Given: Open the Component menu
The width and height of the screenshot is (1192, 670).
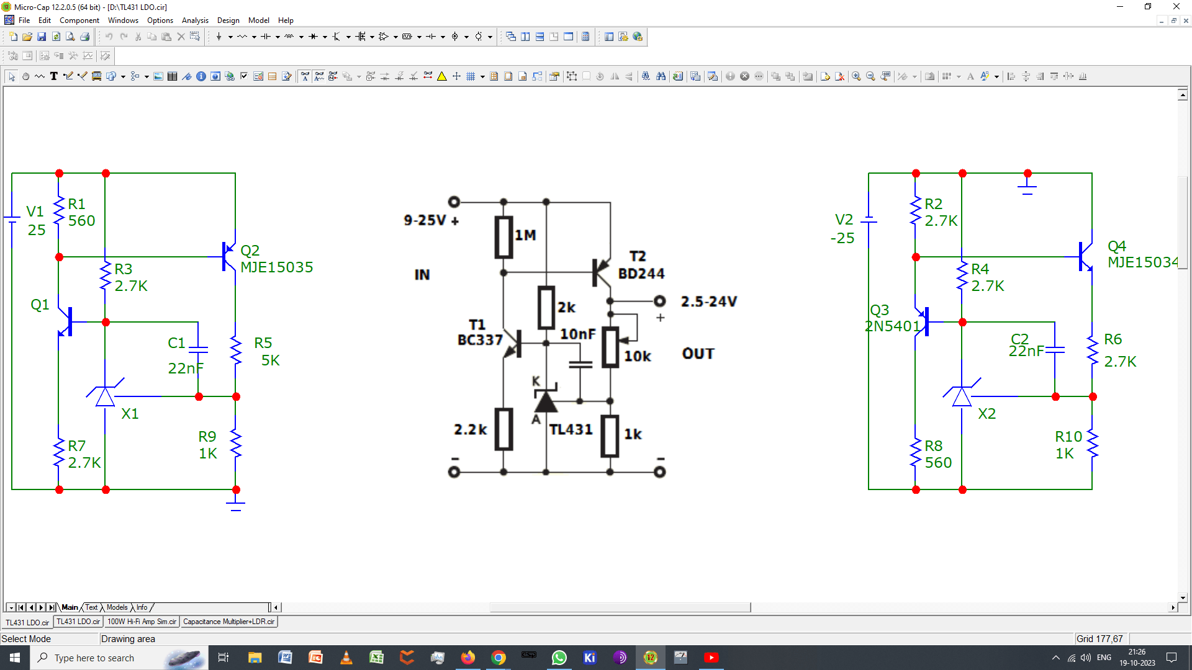Looking at the screenshot, I should click(79, 20).
